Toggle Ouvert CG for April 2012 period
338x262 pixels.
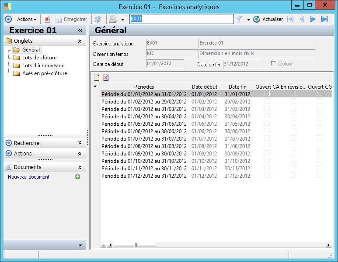click(x=320, y=116)
